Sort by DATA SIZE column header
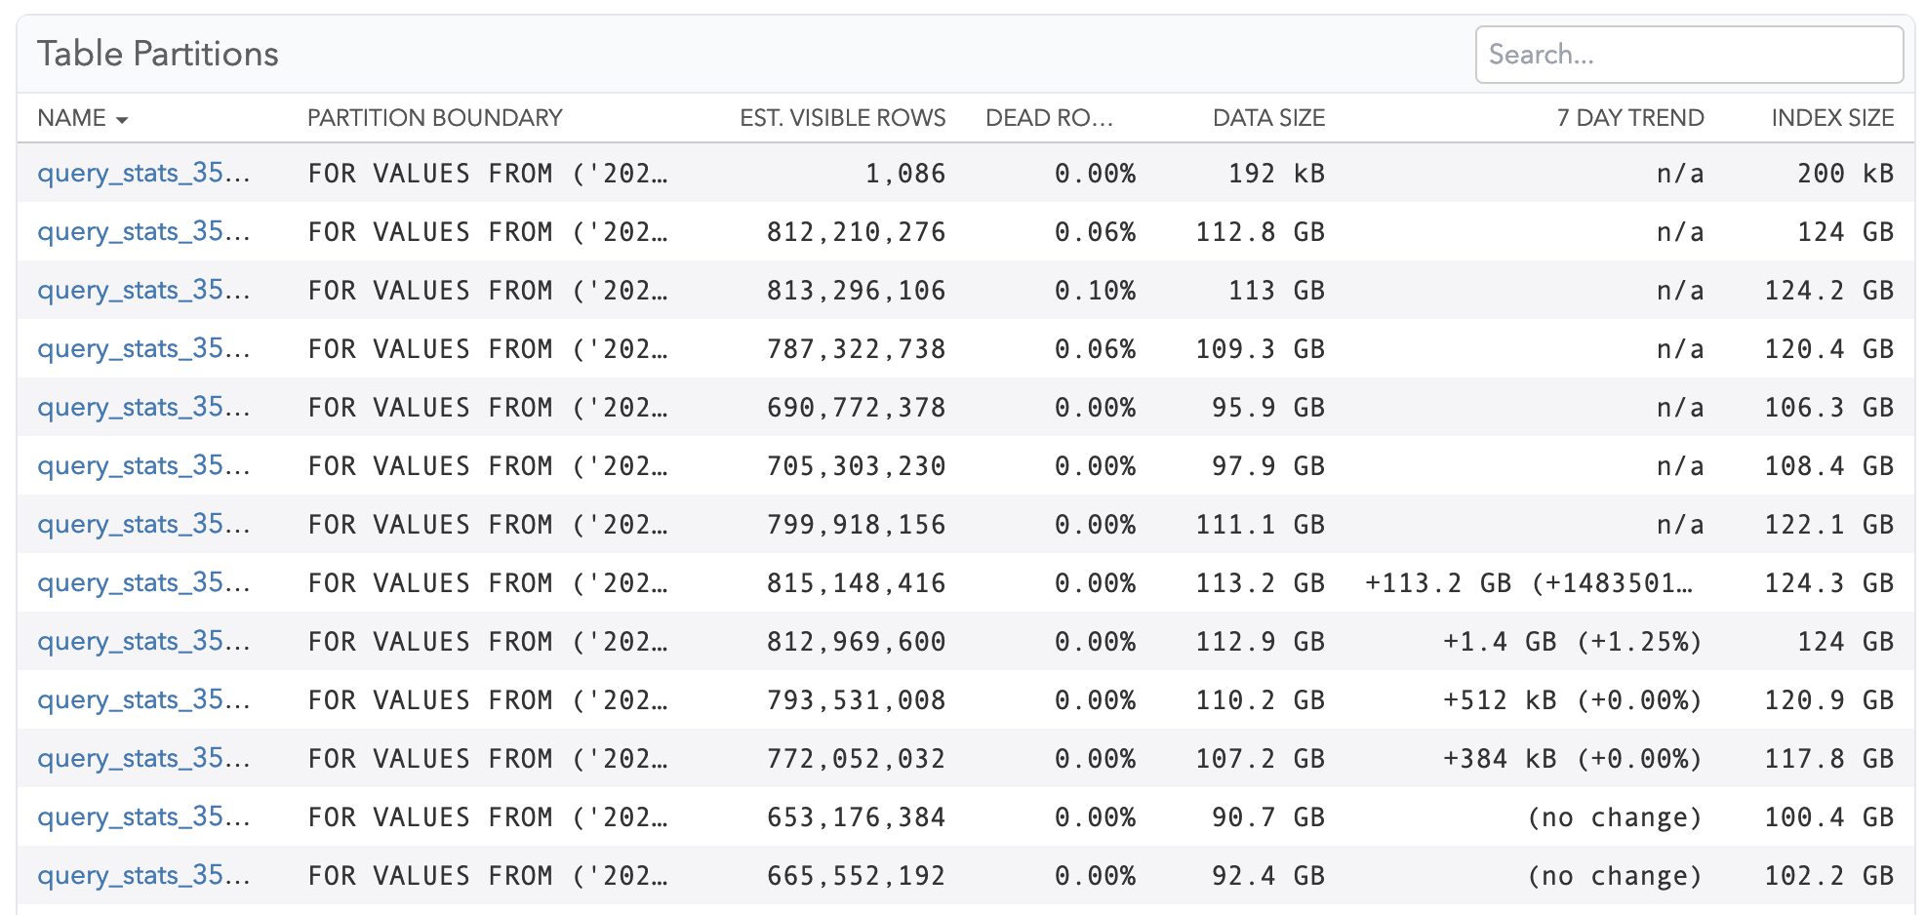 pyautogui.click(x=1268, y=118)
